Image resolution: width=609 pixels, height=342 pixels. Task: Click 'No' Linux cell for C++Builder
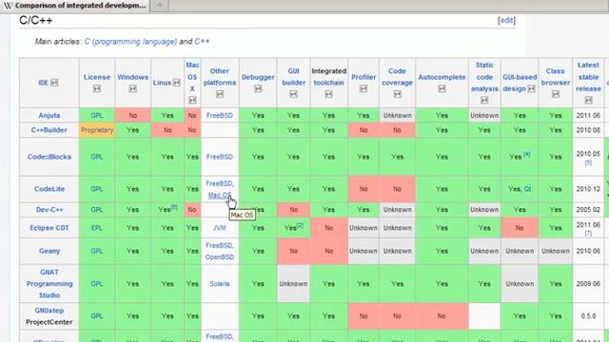(167, 130)
